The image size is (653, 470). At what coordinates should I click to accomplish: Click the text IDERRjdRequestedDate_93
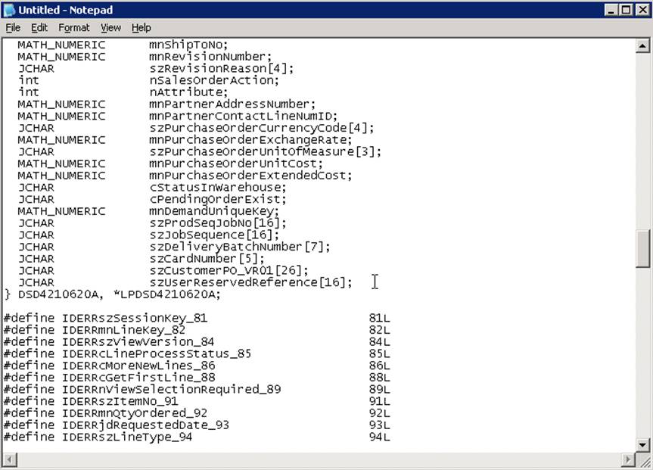145,425
